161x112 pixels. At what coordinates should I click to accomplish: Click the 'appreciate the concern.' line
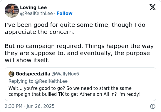[40, 32]
